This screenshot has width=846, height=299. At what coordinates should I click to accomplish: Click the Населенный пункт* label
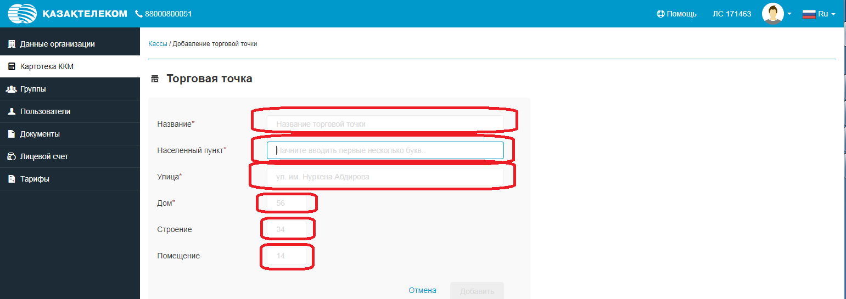click(x=192, y=150)
